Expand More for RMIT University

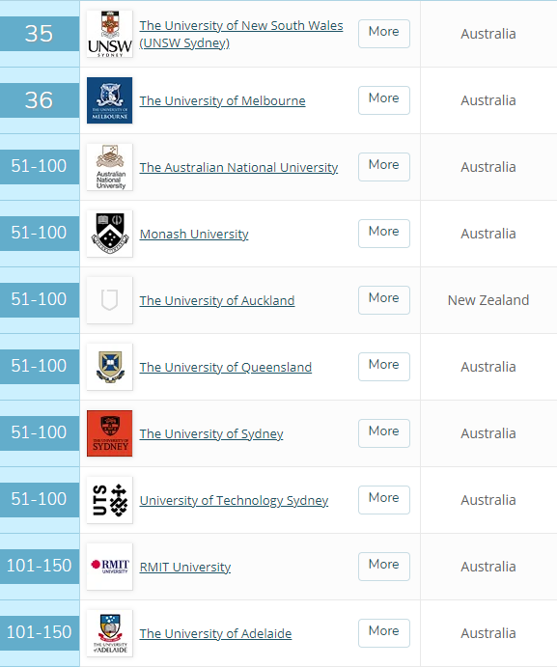click(x=384, y=567)
